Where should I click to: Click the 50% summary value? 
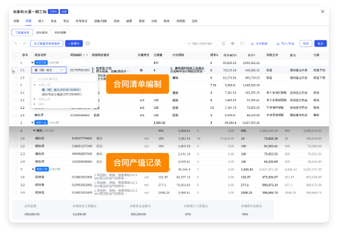245,214
